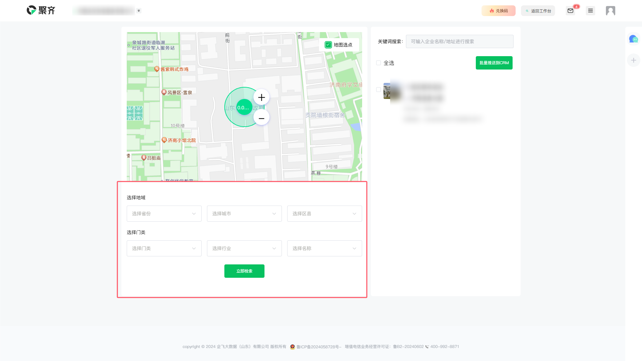Viewport: 642px width, 361px height.
Task: Check the first result's checkbox
Action: [379, 90]
